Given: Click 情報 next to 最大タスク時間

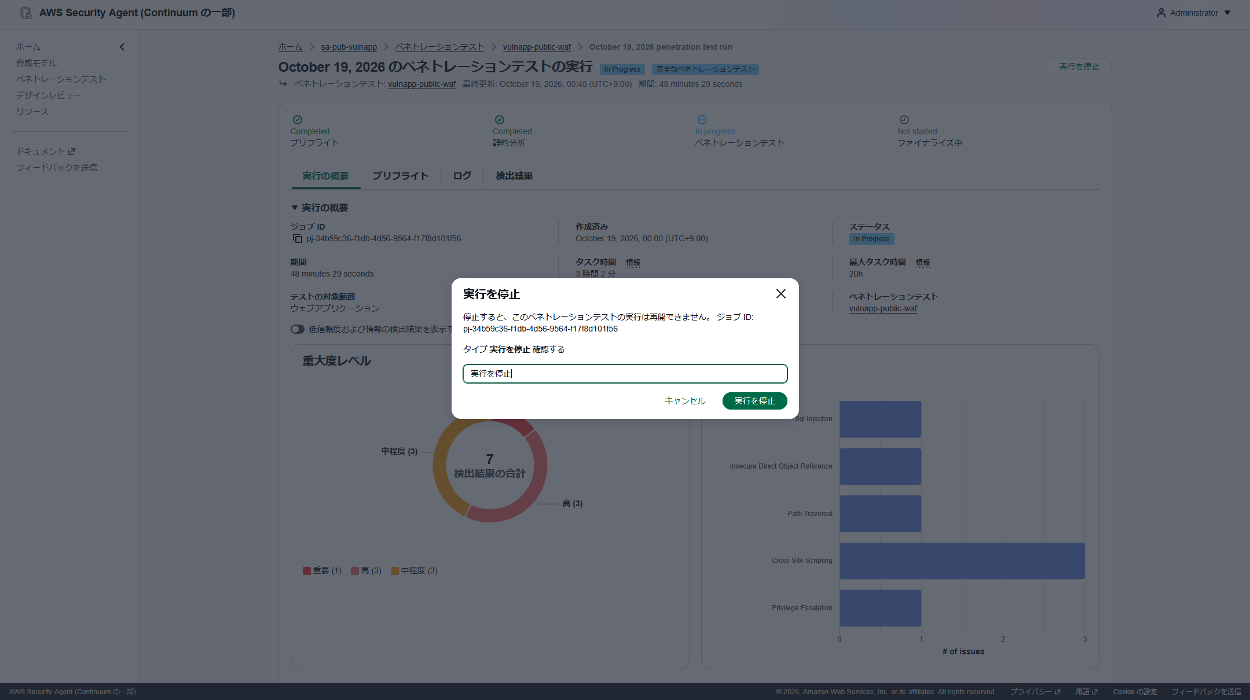Looking at the screenshot, I should (x=922, y=263).
